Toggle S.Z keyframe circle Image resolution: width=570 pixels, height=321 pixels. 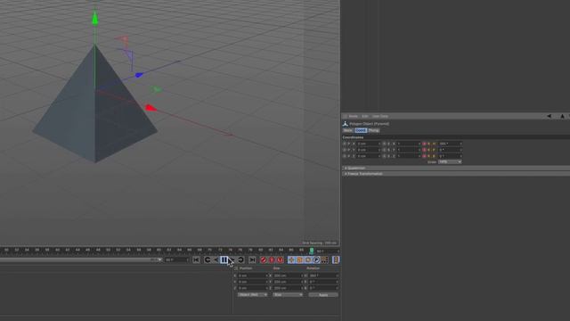tap(384, 156)
